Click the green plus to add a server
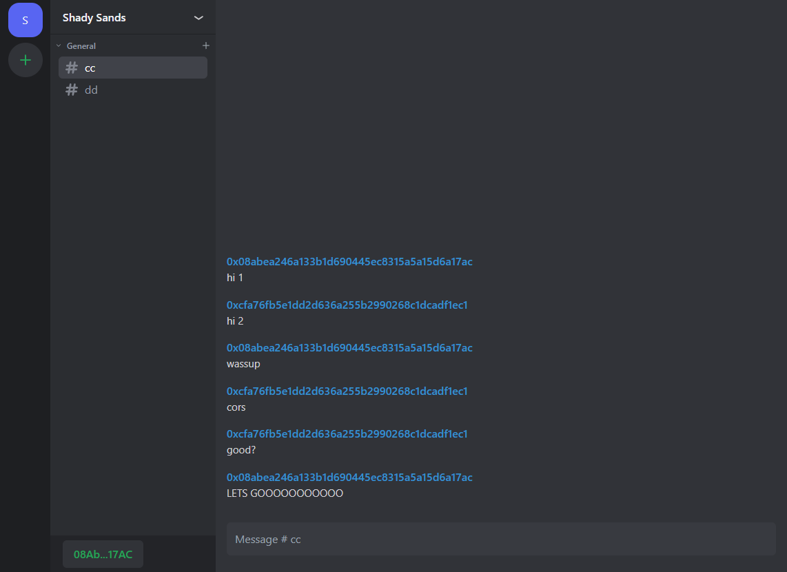The width and height of the screenshot is (787, 572). pos(25,60)
